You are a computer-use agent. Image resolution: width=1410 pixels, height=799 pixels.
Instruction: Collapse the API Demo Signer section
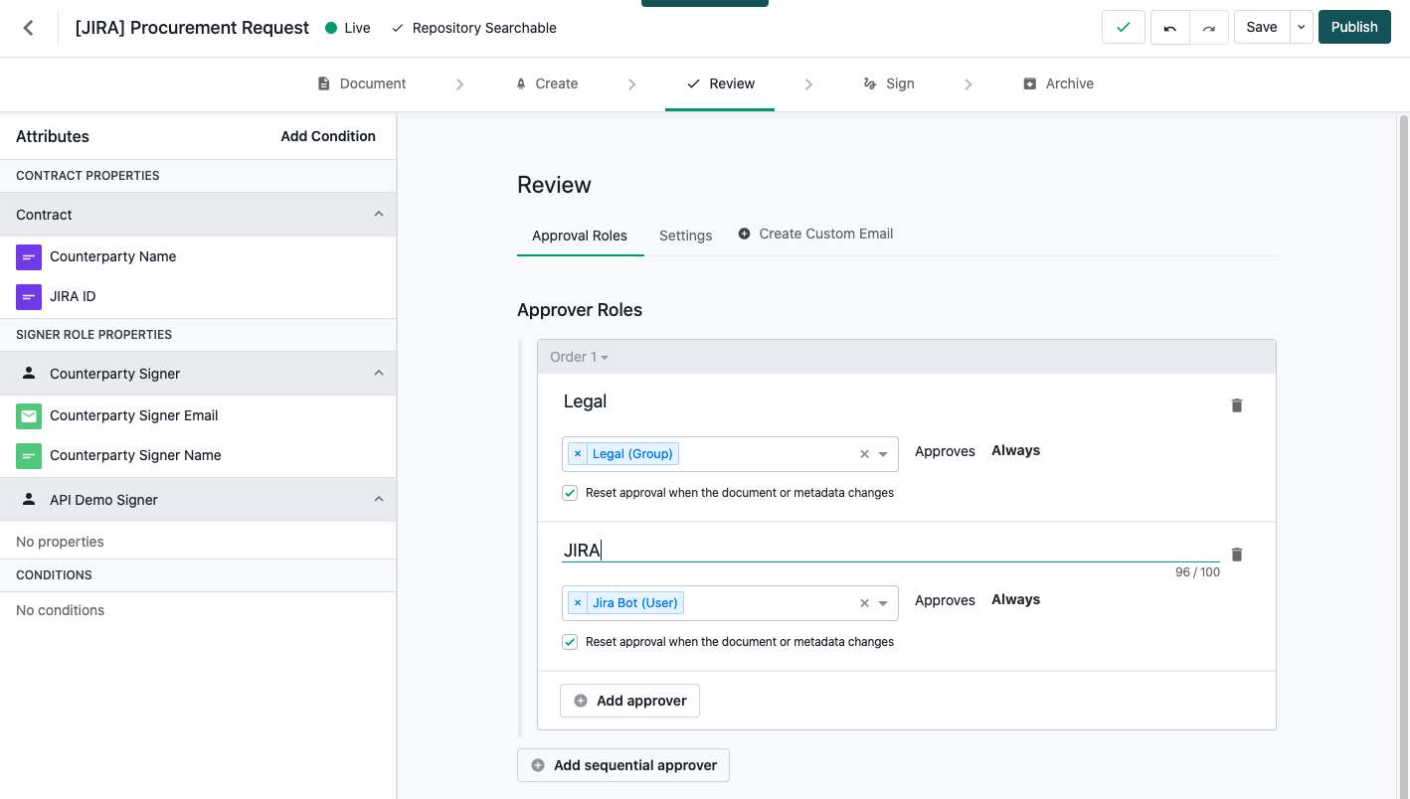tap(379, 500)
